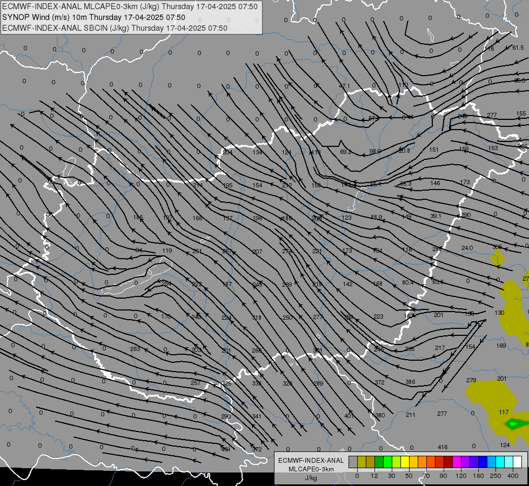This screenshot has width=529, height=486.
Task: Click the map value 207
Action: [257, 252]
